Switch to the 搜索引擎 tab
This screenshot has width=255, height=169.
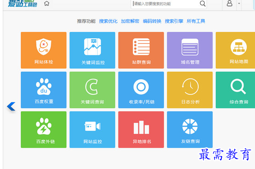pyautogui.click(x=174, y=21)
